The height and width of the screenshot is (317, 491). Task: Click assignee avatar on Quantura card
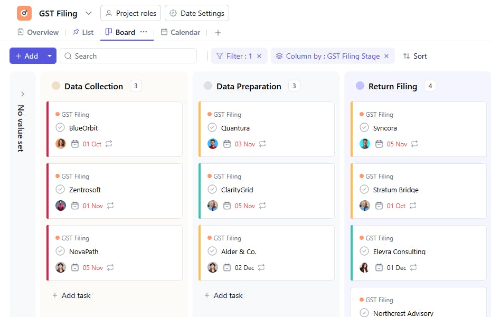(x=213, y=144)
